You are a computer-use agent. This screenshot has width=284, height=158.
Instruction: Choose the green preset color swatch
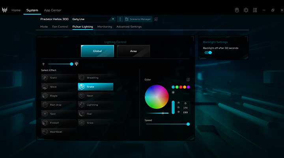click(177, 87)
